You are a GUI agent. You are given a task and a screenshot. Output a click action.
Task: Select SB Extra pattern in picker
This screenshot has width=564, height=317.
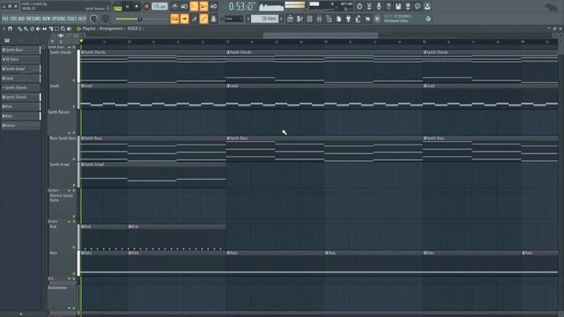coord(21,59)
